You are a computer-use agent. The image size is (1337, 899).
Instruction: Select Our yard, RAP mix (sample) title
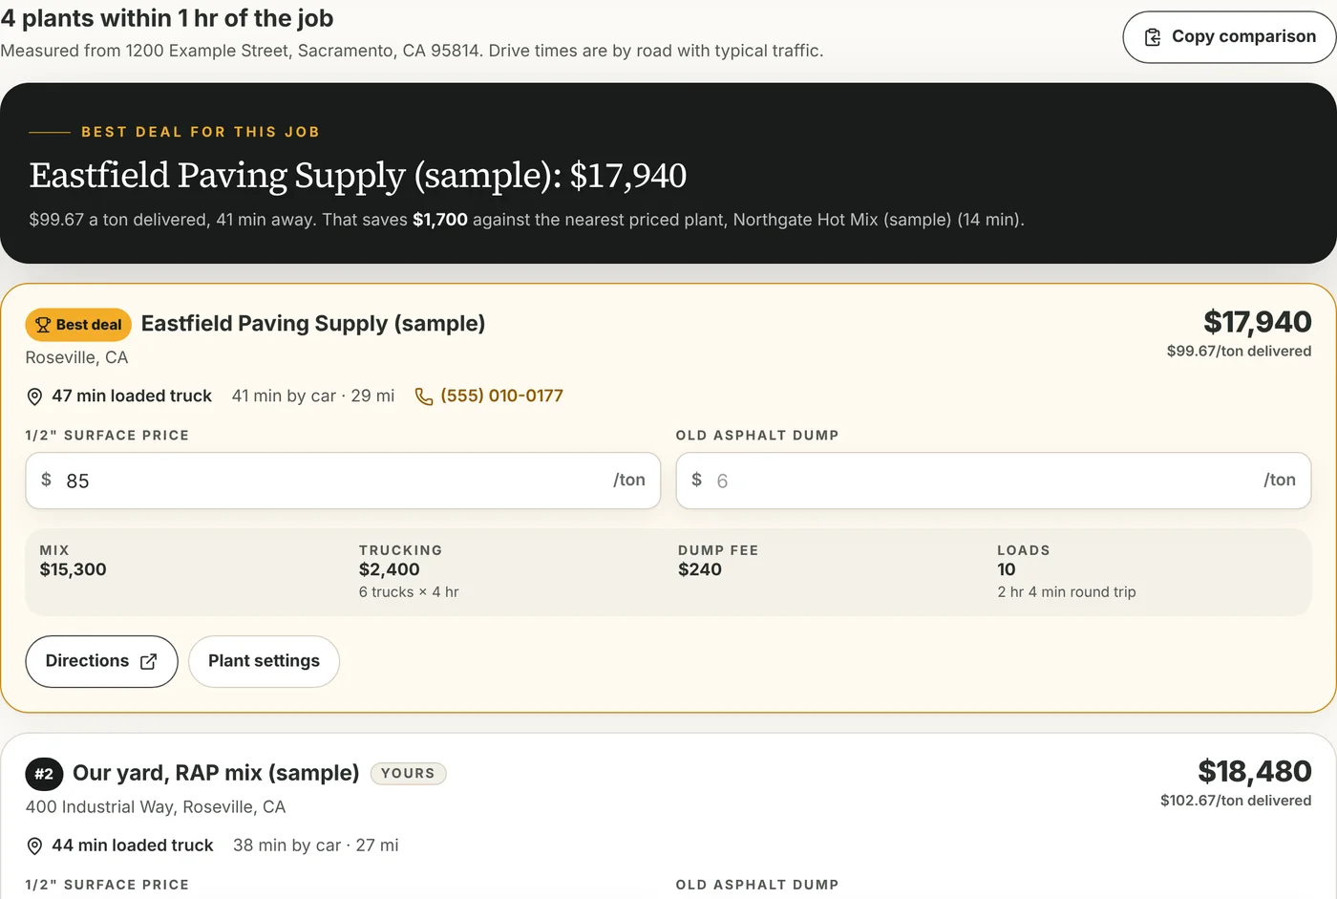216,773
